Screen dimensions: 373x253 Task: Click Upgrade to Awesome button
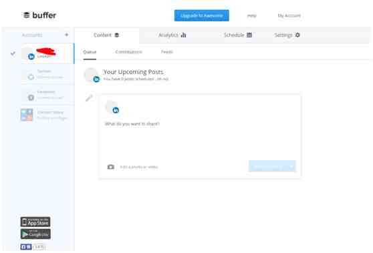202,15
